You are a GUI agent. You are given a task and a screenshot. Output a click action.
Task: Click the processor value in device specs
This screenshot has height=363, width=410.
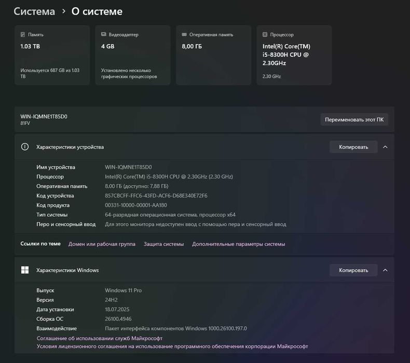pyautogui.click(x=169, y=177)
